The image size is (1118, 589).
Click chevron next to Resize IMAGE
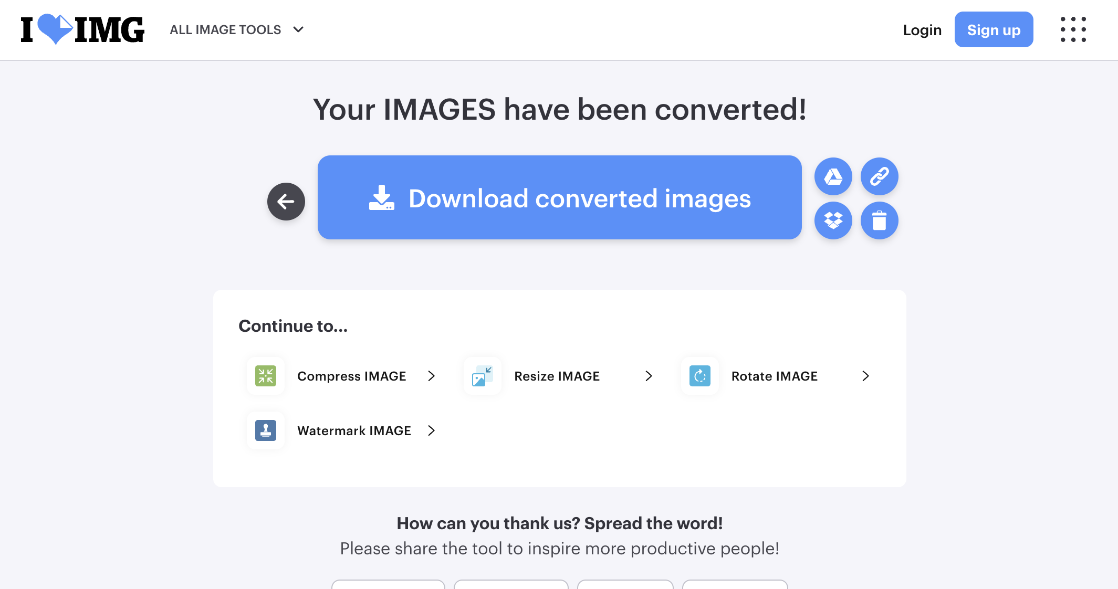(649, 376)
